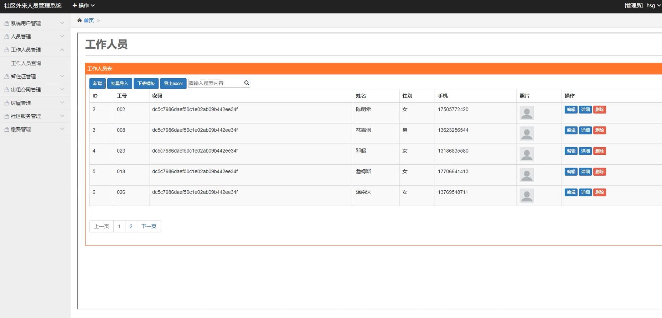Click the lock icon beside 系统用户管理
The image size is (662, 318).
tap(7, 23)
